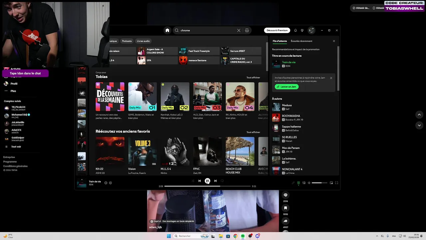Skip to next track
Image resolution: width=426 pixels, height=240 pixels.
click(215, 181)
